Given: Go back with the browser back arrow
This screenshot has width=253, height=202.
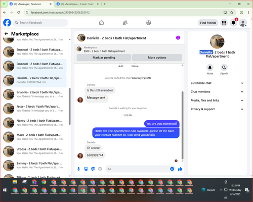Looking at the screenshot, I should 5,12.
